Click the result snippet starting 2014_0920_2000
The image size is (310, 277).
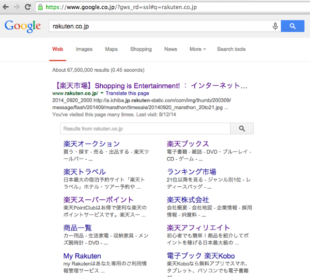pos(141,104)
